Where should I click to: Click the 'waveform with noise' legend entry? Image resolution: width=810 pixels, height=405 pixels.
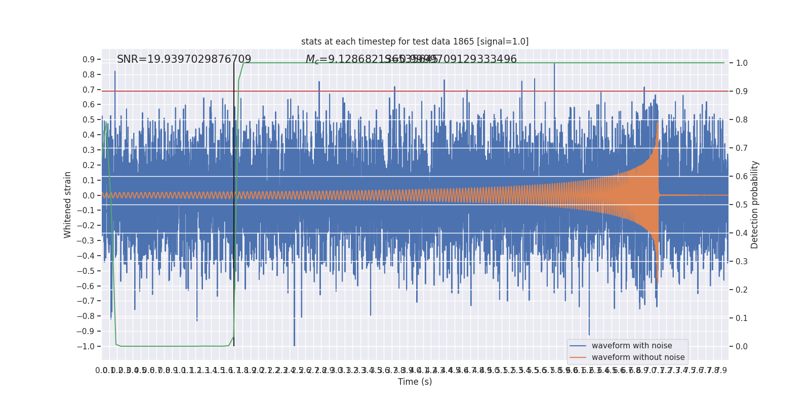pos(632,346)
